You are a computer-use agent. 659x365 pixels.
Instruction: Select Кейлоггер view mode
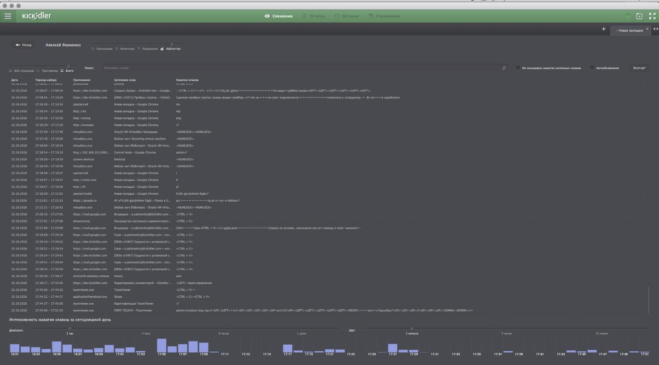(x=171, y=48)
